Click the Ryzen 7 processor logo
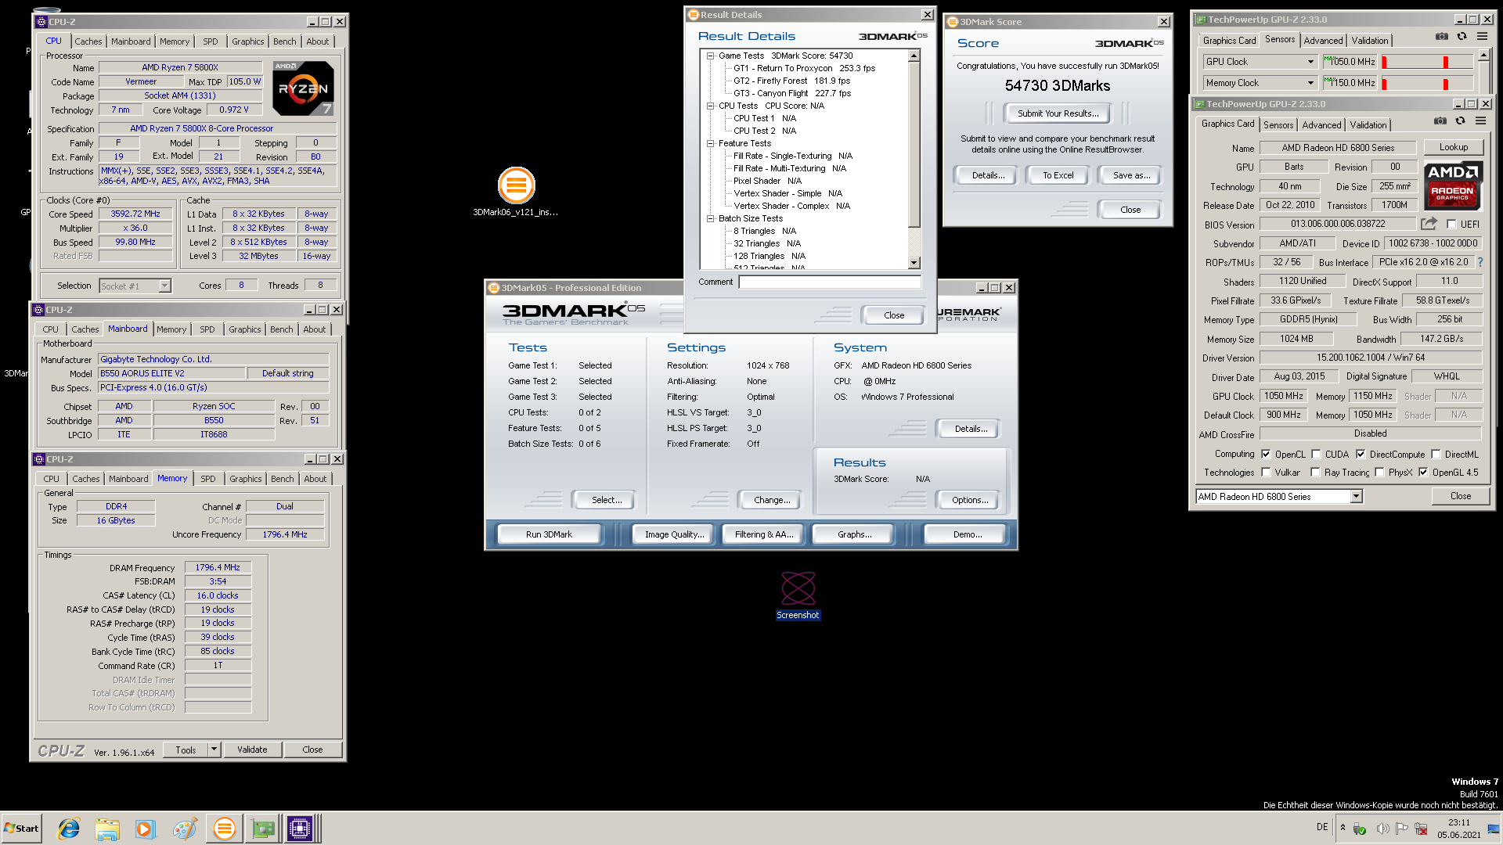1503x845 pixels. (304, 88)
